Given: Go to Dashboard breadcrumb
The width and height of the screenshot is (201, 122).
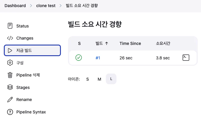Looking at the screenshot, I should tap(15, 6).
